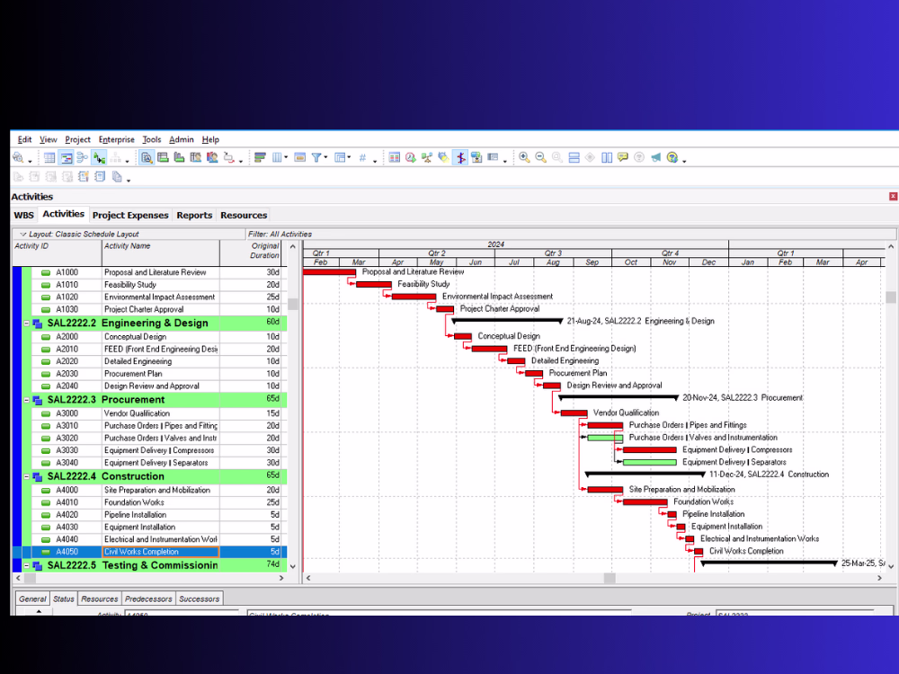The height and width of the screenshot is (674, 899).
Task: Click the Gantt chart horizontal scrollbar thumb
Action: click(x=610, y=578)
